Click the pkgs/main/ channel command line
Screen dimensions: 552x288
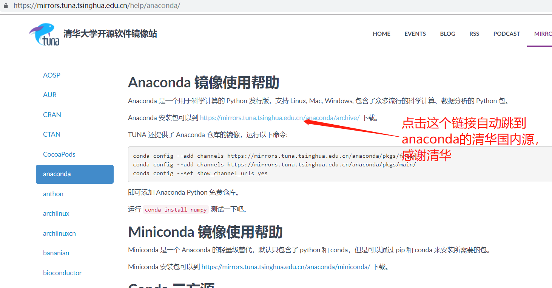[274, 165]
